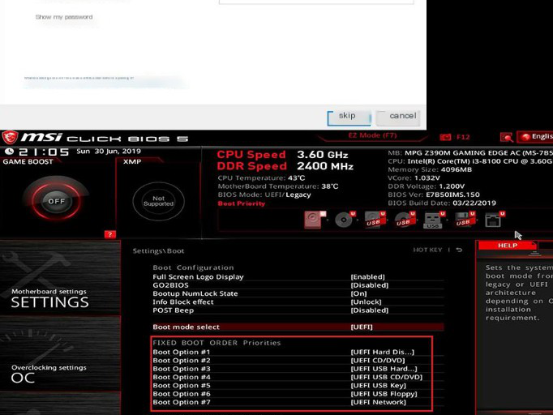Click the CD/DVD boot priority icon
Viewport: 553px width, 415px height.
coord(344,220)
